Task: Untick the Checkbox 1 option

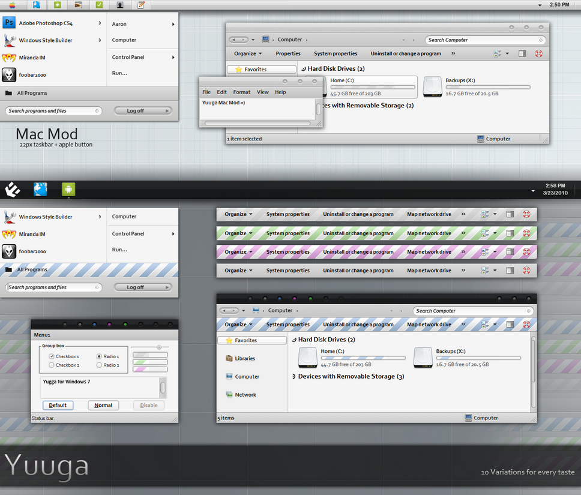Action: point(52,356)
